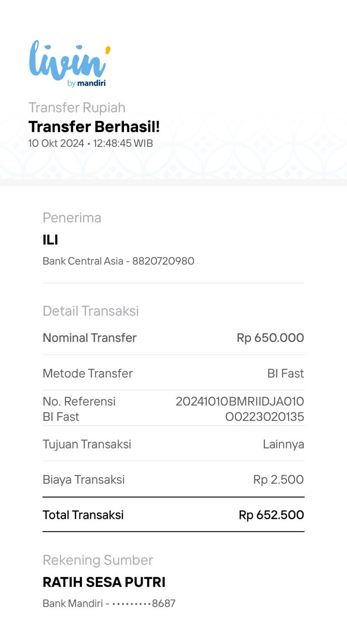347x633 pixels.
Task: Tap the Detail Transaksi section header
Action: tap(90, 311)
